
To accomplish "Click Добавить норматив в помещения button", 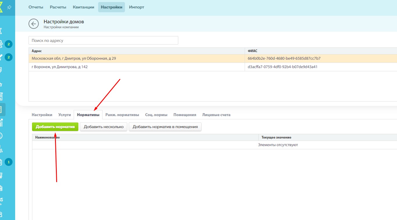I will 165,127.
